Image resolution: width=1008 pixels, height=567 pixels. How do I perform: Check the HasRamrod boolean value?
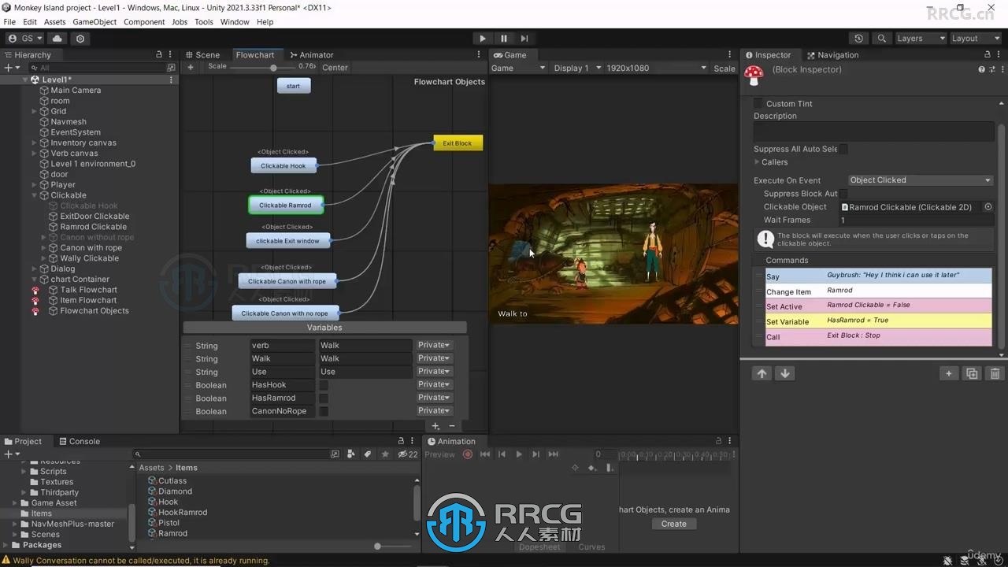(x=324, y=398)
